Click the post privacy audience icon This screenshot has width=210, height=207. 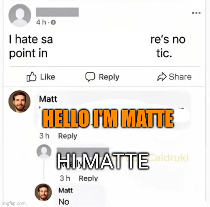pyautogui.click(x=53, y=22)
